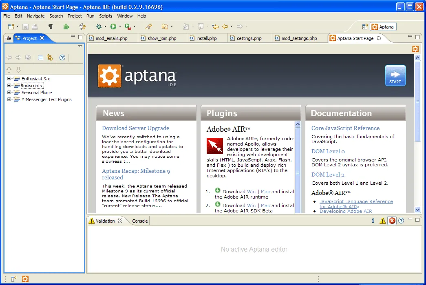This screenshot has width=426, height=285.
Task: Click the Collapse All icon in Project panel
Action: pos(40,58)
